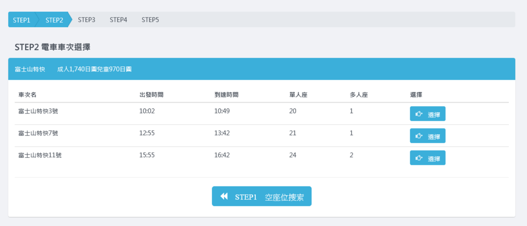The image size is (527, 226).
Task: Open the STEP5 breadcrumb tab
Action: [x=150, y=20]
